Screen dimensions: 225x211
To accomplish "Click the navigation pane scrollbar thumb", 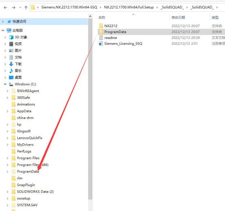I will tap(90, 109).
